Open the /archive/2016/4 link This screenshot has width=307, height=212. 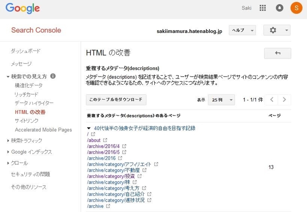pyautogui.click(x=103, y=146)
